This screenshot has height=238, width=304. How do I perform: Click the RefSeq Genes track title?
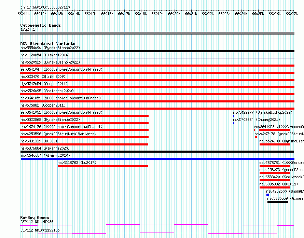coord(35,218)
